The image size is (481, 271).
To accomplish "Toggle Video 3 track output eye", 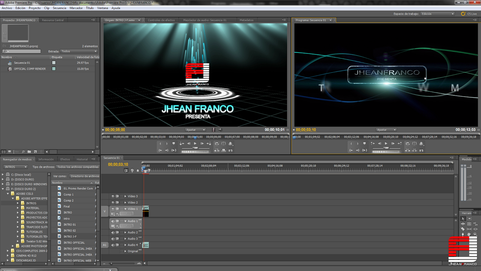I will (113, 196).
